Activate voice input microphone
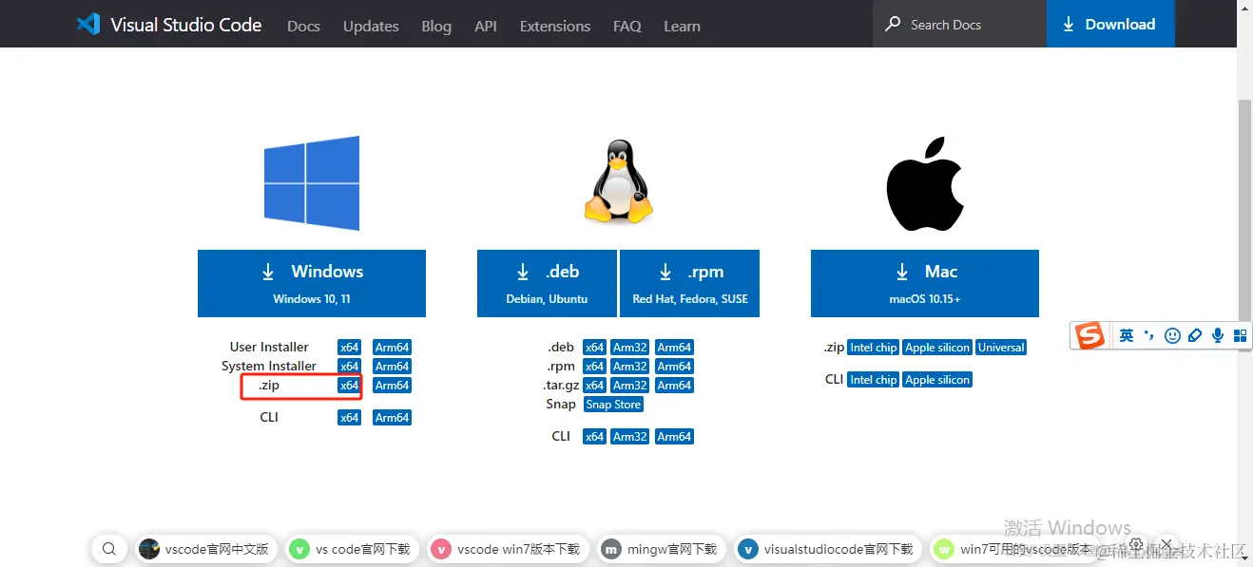1253x567 pixels. click(x=1218, y=335)
